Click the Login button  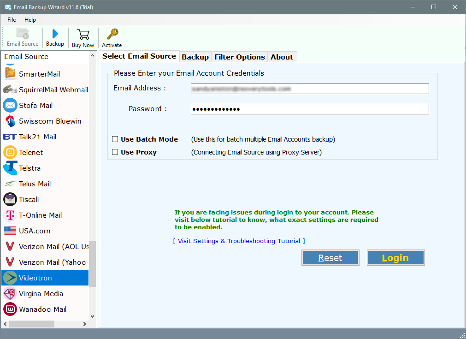[x=395, y=257]
